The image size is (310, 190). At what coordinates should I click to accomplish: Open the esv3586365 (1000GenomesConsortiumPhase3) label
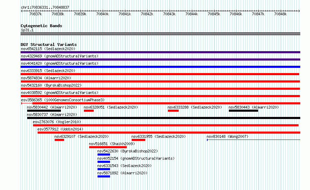tap(63, 100)
